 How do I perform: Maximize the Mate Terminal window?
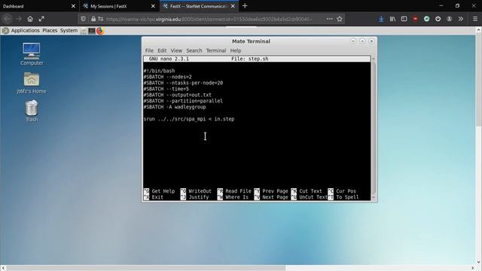[362, 41]
